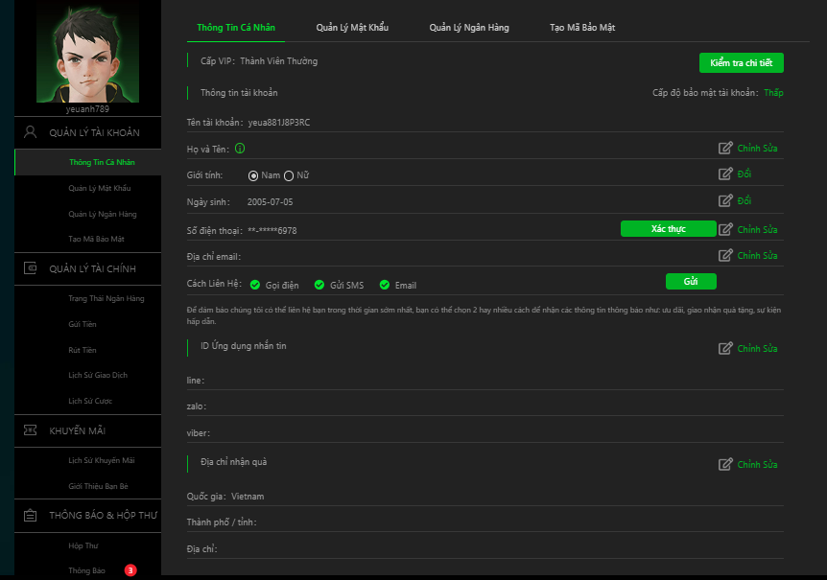This screenshot has height=580, width=827.
Task: Open Thông Tin Cá Nhân in the sidebar
Action: tap(87, 162)
